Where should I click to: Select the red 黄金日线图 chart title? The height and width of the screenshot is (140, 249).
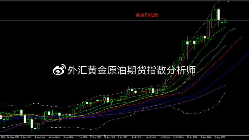(x=147, y=15)
